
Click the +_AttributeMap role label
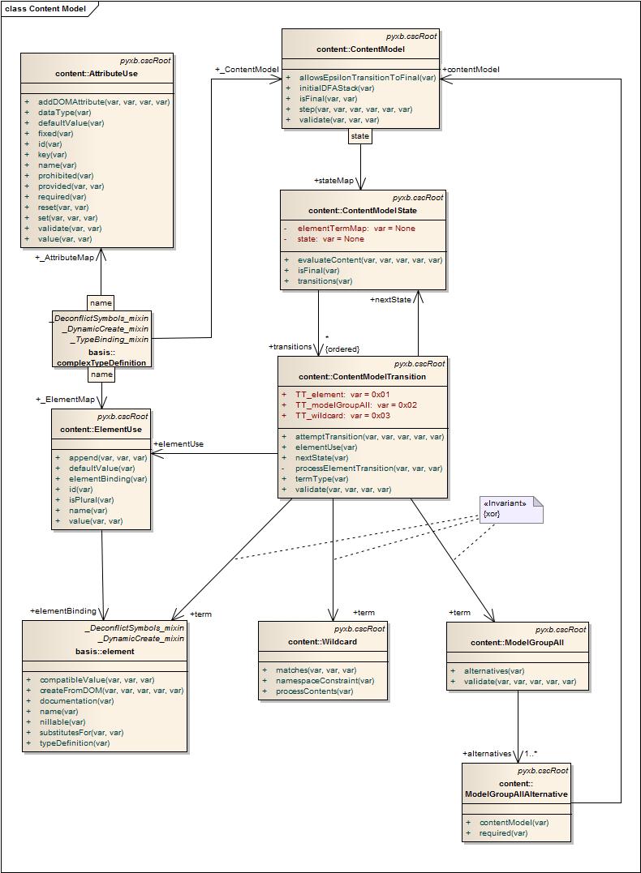coord(65,257)
